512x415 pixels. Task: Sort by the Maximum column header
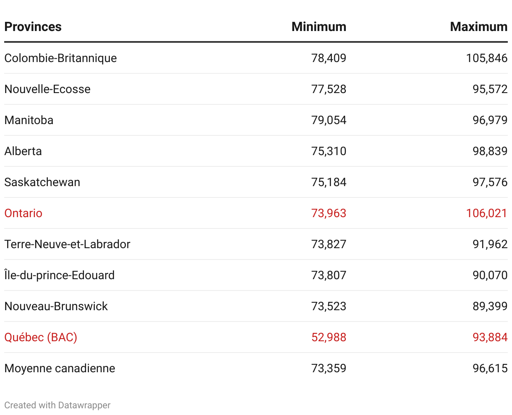click(x=478, y=27)
